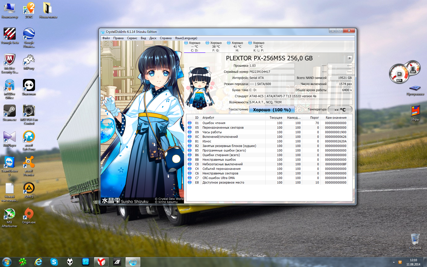Click the status orb for Износ row
Image resolution: width=427 pixels, height=267 pixels.
coord(190,141)
